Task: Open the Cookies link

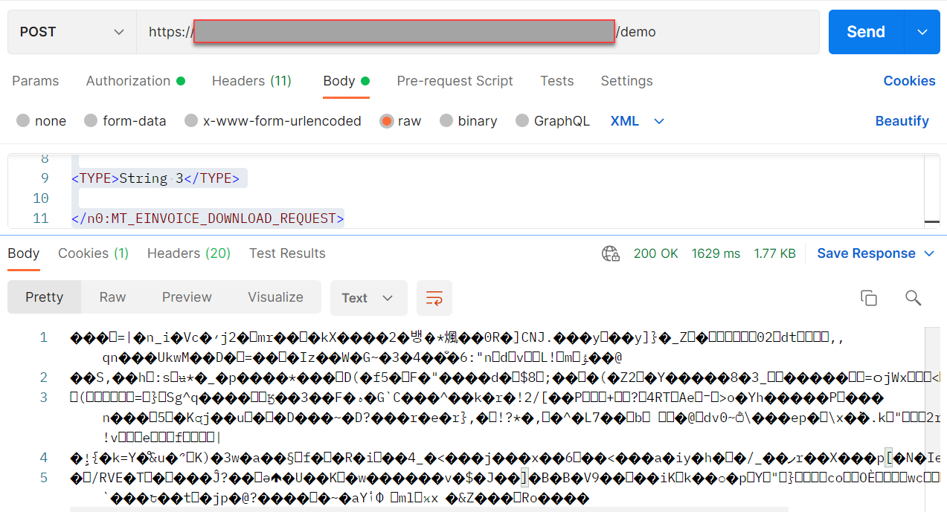Action: point(909,81)
